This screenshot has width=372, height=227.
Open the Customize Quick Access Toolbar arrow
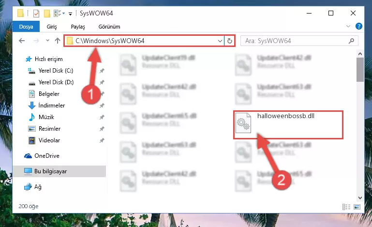point(70,14)
